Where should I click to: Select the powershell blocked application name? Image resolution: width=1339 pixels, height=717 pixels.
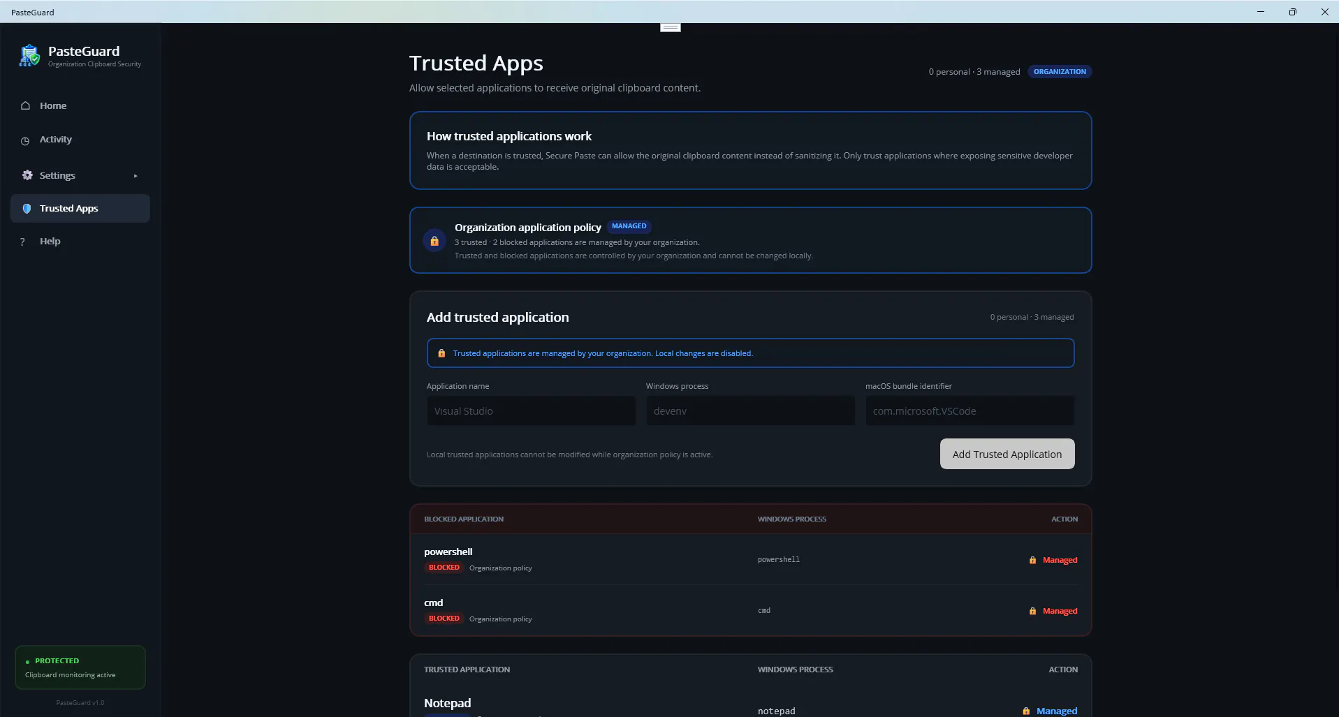pos(448,552)
